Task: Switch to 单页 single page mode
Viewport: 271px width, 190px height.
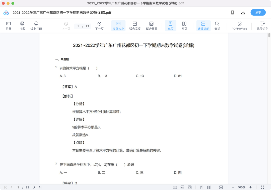Action: (171, 26)
